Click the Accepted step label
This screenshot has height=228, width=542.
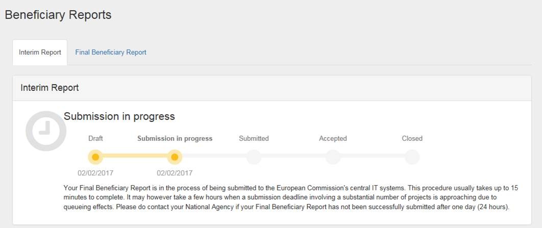[333, 139]
